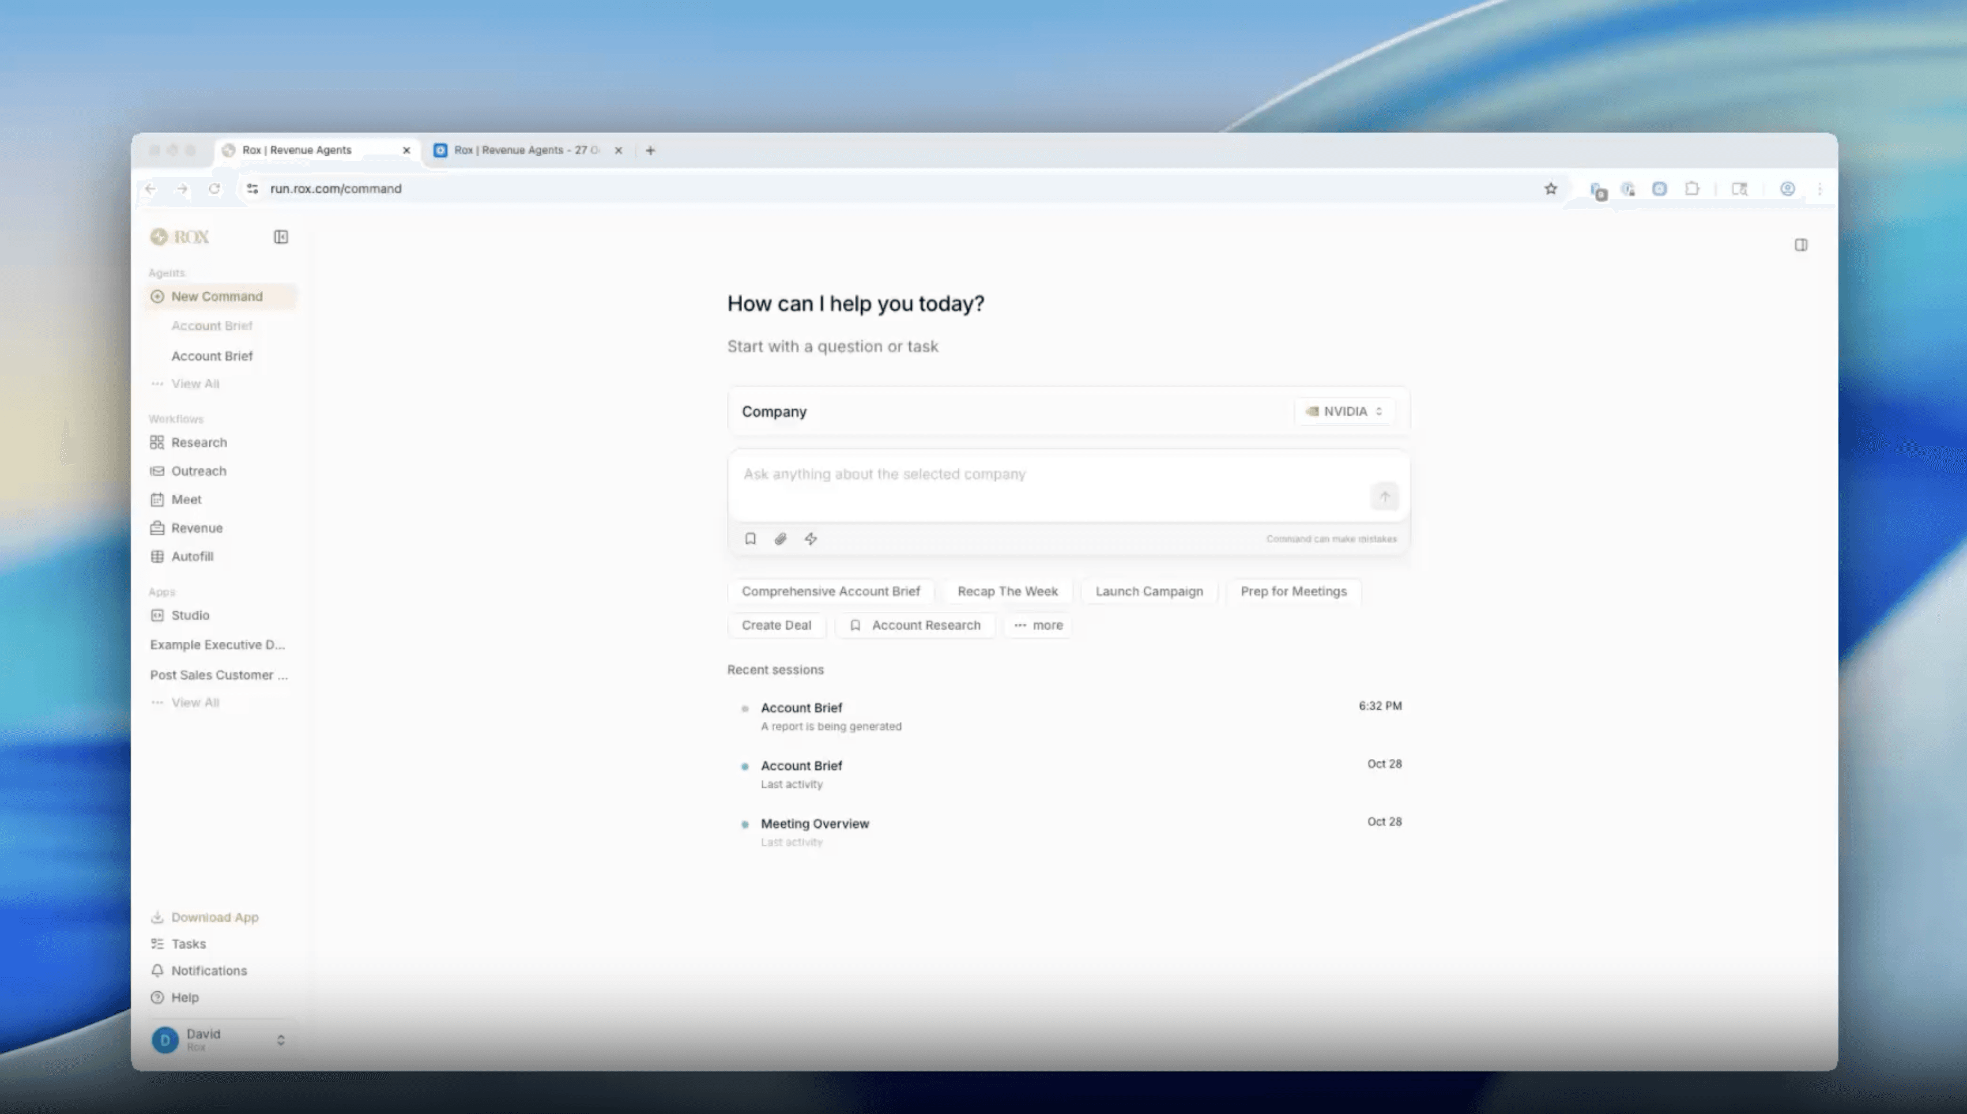The width and height of the screenshot is (1967, 1114).
Task: Toggle the right side panel icon
Action: [x=1801, y=245]
